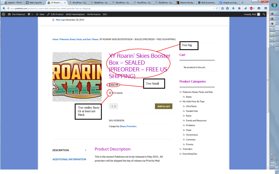Open Ultra Rares in Product Categories
The image size is (279, 174).
click(191, 106)
